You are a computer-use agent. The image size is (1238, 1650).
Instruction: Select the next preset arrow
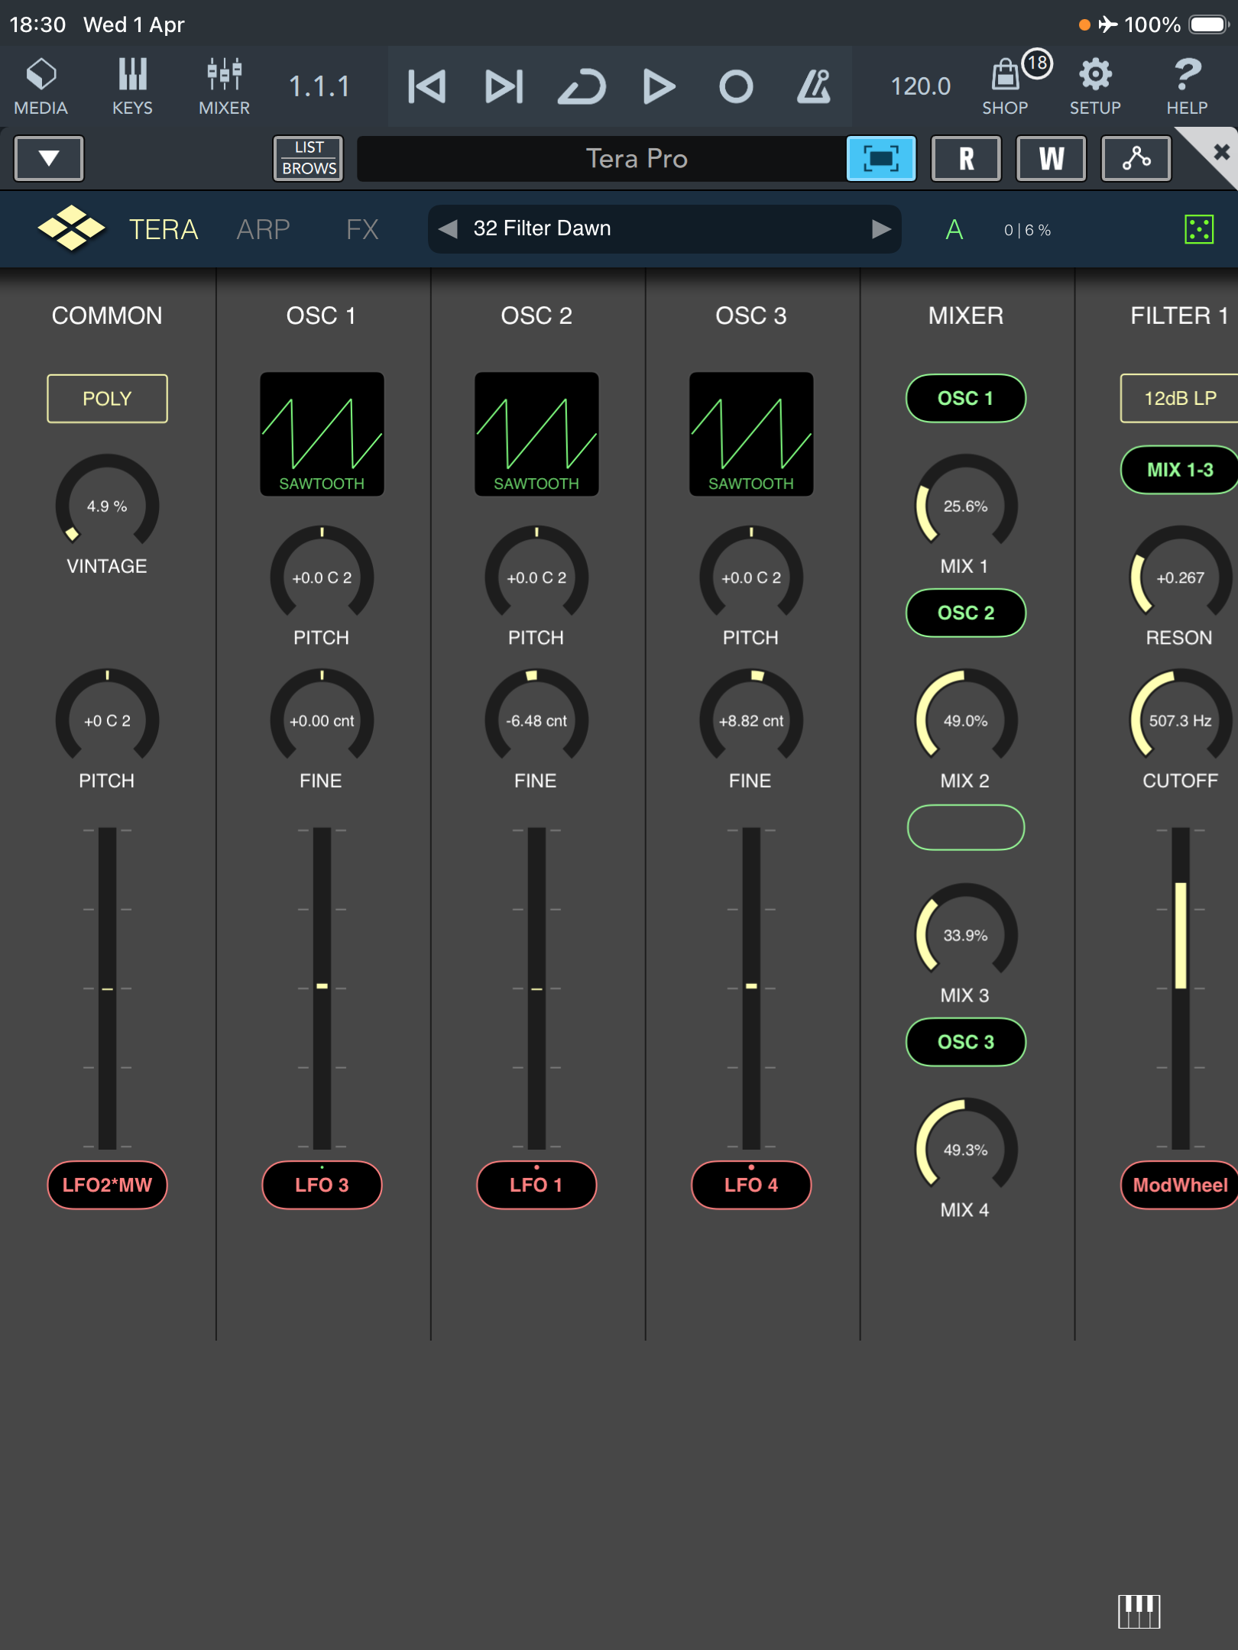[x=881, y=228]
